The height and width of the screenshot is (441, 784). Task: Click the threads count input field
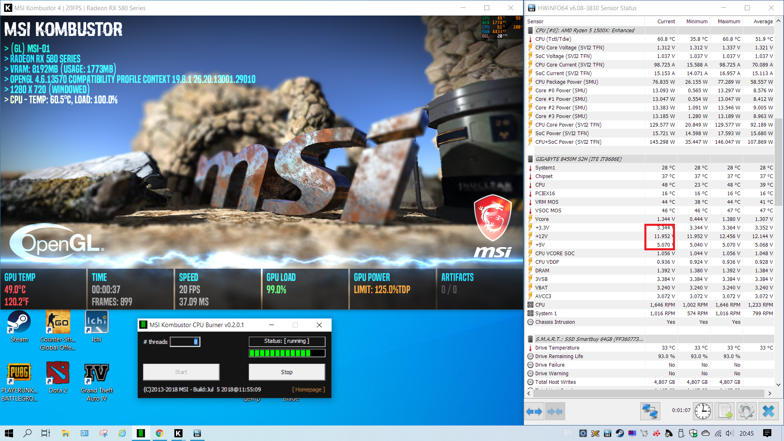click(x=185, y=342)
